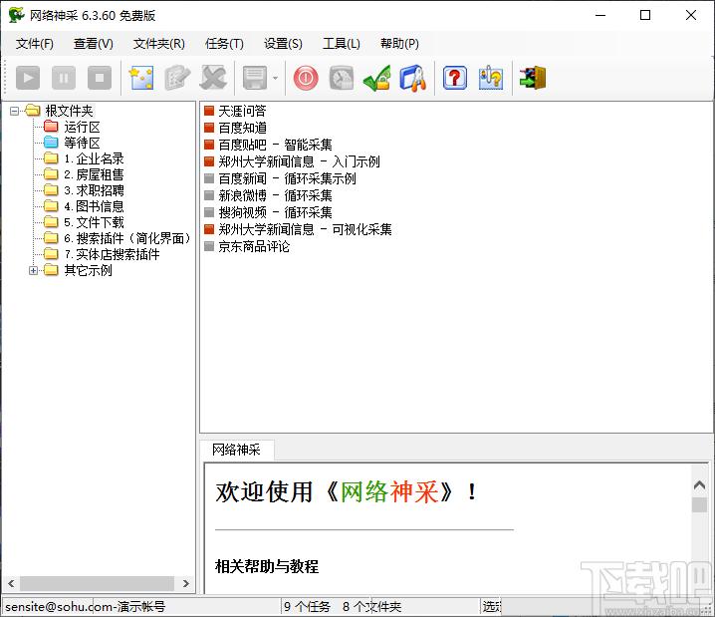This screenshot has height=617, width=715.
Task: Open the 帮助(P) menu
Action: (400, 43)
